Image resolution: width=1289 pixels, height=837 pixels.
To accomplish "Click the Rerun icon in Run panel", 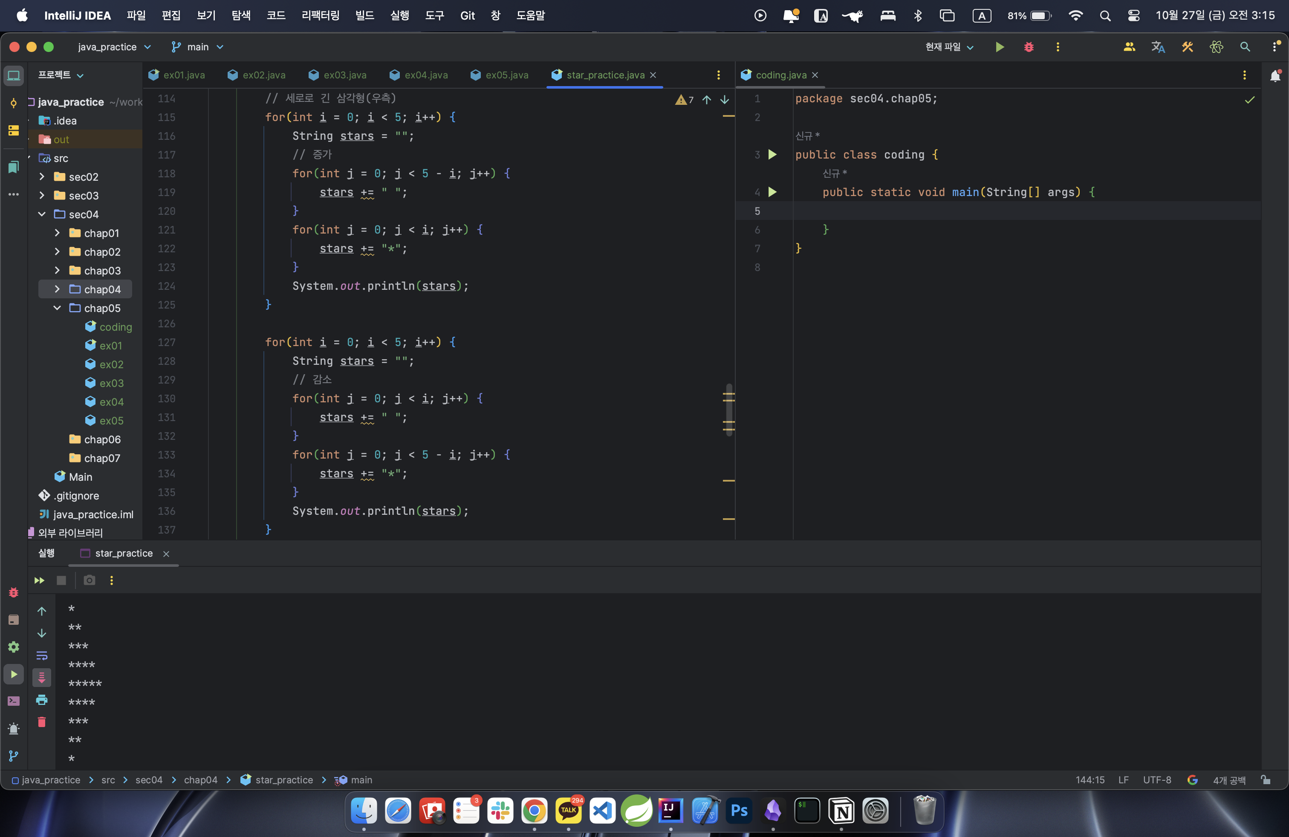I will pyautogui.click(x=39, y=580).
